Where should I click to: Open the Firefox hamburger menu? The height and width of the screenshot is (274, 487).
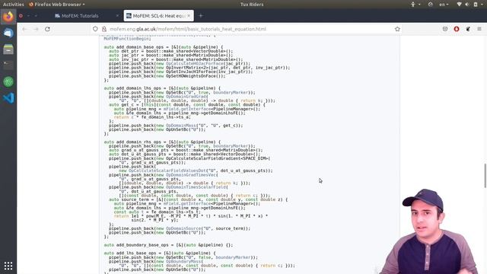(479, 29)
